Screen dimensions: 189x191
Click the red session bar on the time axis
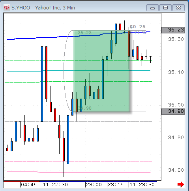click(x=22, y=181)
